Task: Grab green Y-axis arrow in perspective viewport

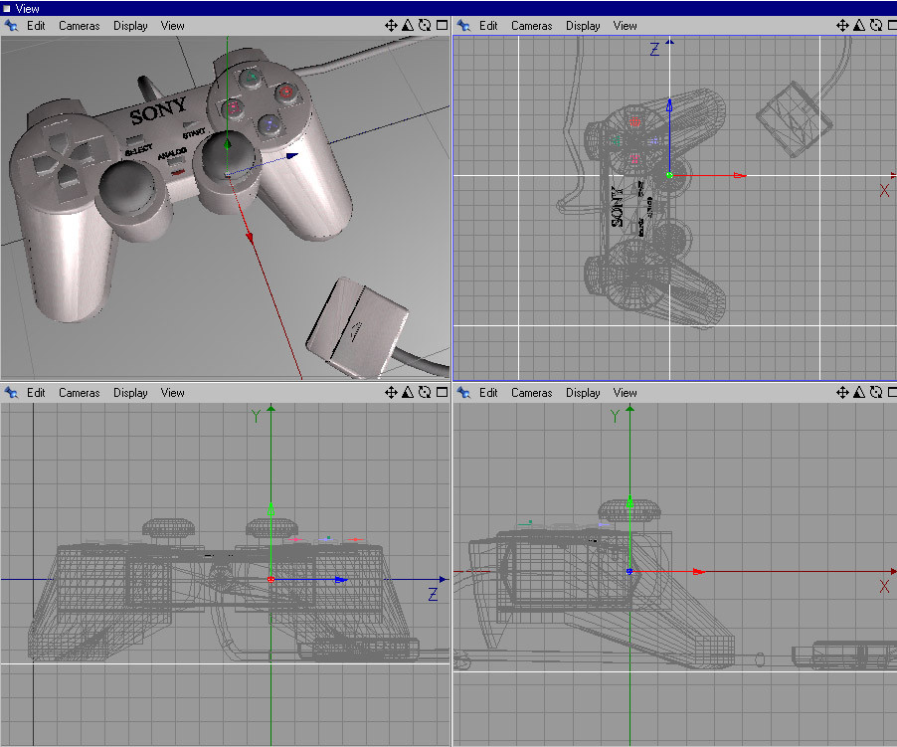Action: point(228,144)
